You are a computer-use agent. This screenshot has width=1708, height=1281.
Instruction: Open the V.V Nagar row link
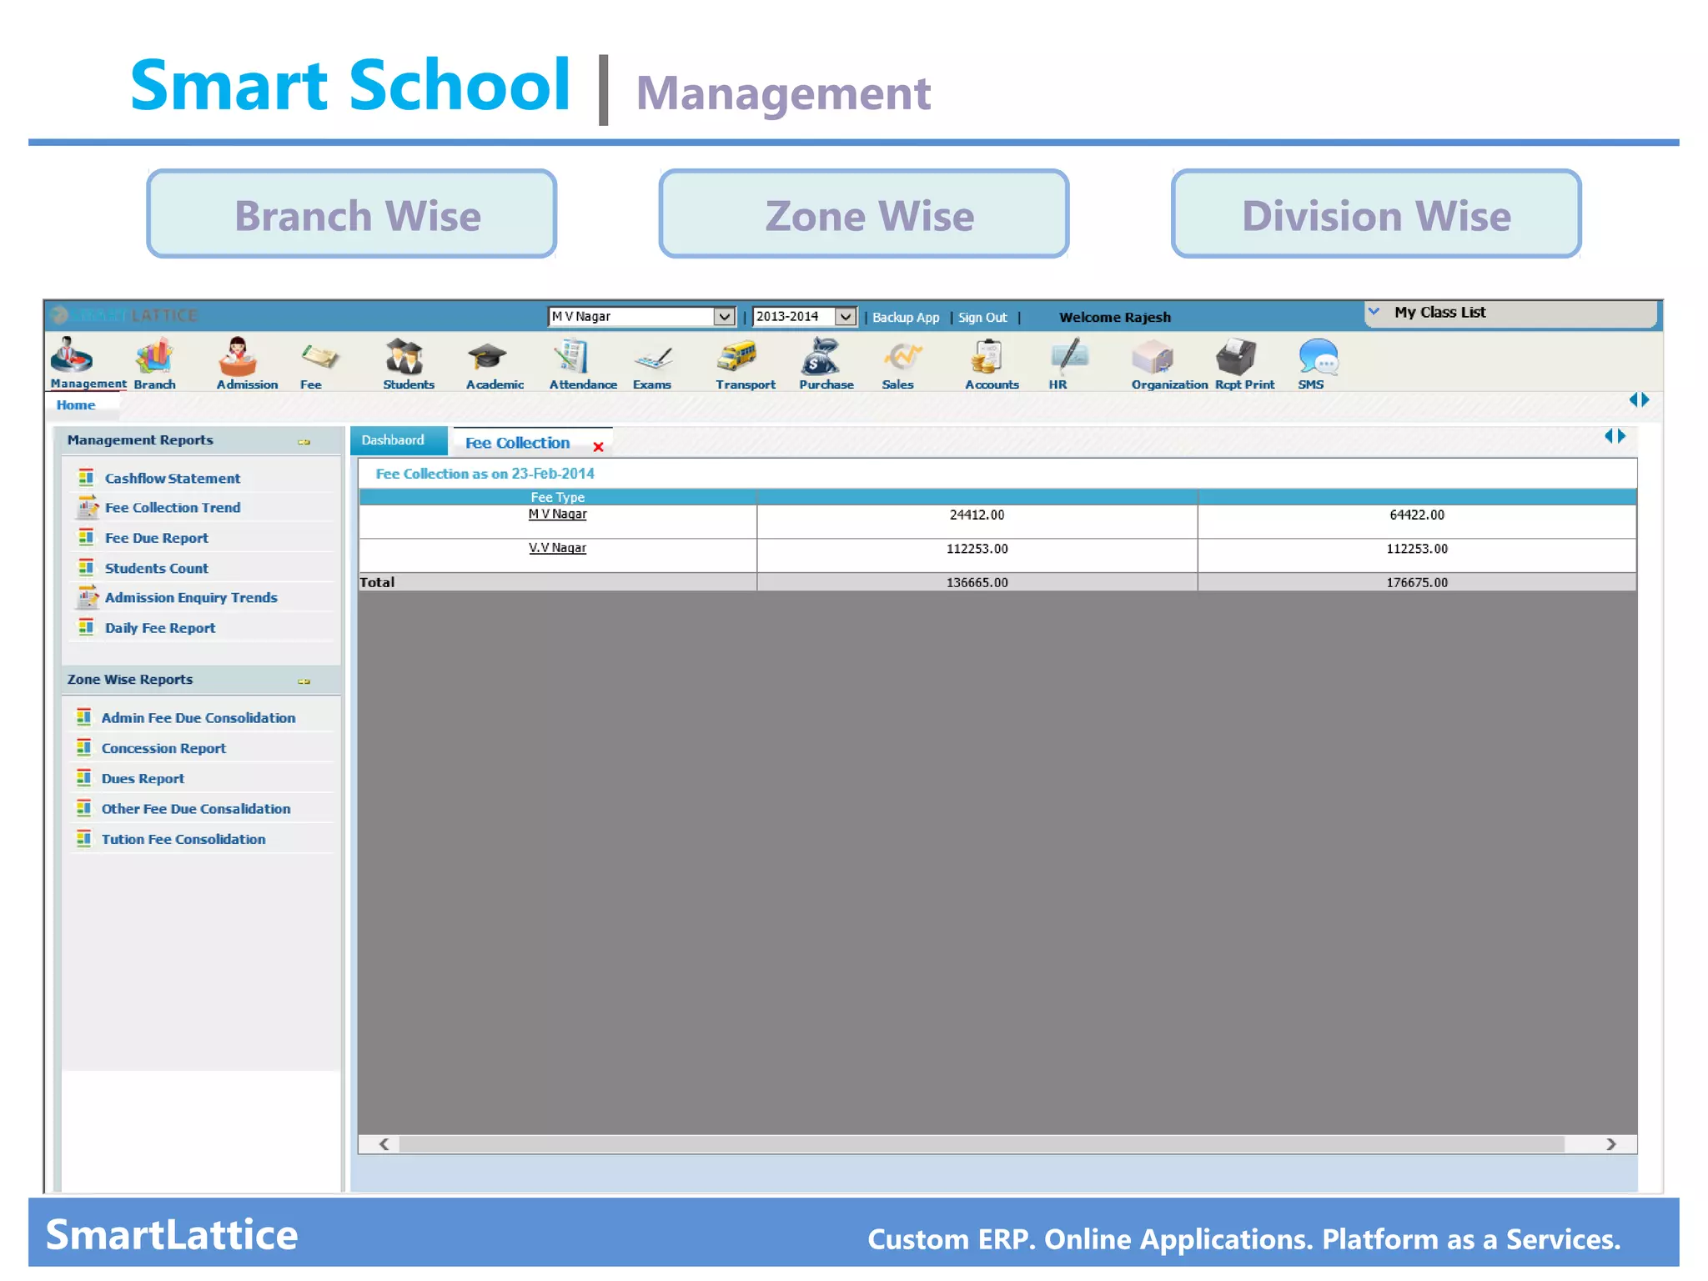point(557,548)
